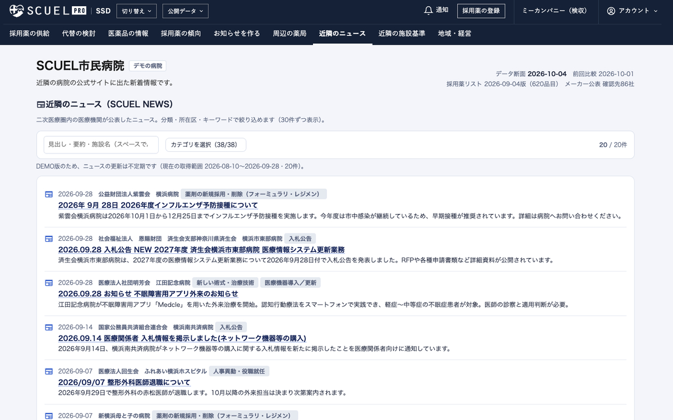Open the 周辺の薬局 tab
The height and width of the screenshot is (420, 673).
click(289, 33)
